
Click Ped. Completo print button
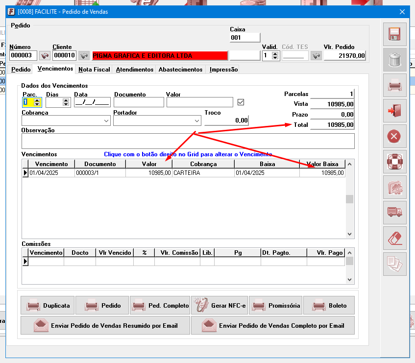[x=160, y=305]
